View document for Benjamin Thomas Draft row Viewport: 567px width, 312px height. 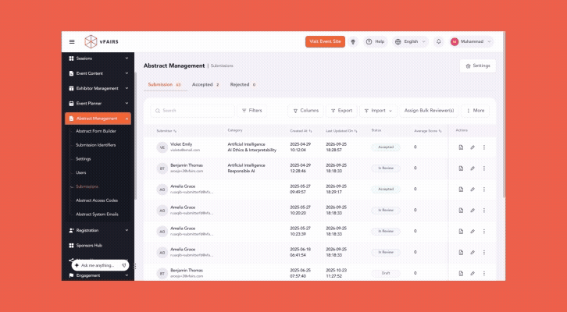[x=461, y=273]
